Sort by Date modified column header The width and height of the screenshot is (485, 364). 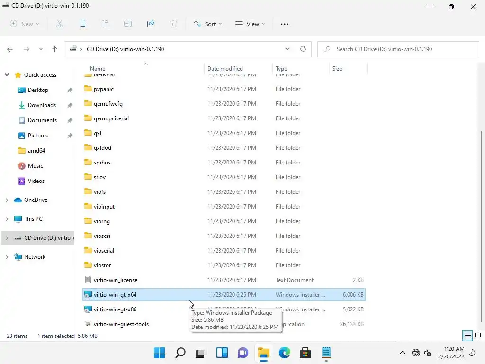[225, 69]
